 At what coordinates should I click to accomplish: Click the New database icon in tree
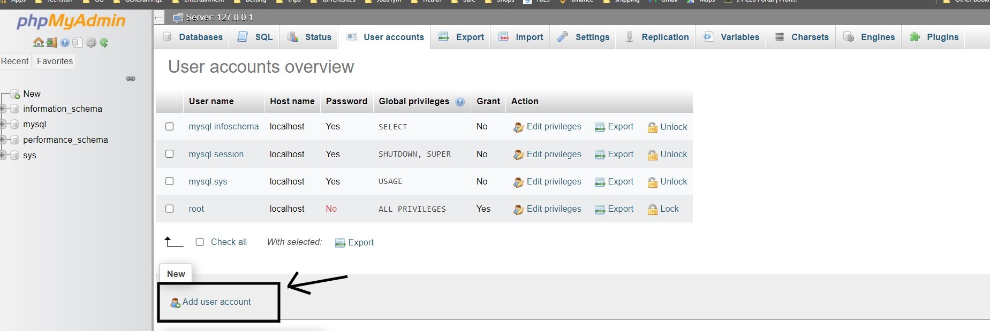pos(15,94)
